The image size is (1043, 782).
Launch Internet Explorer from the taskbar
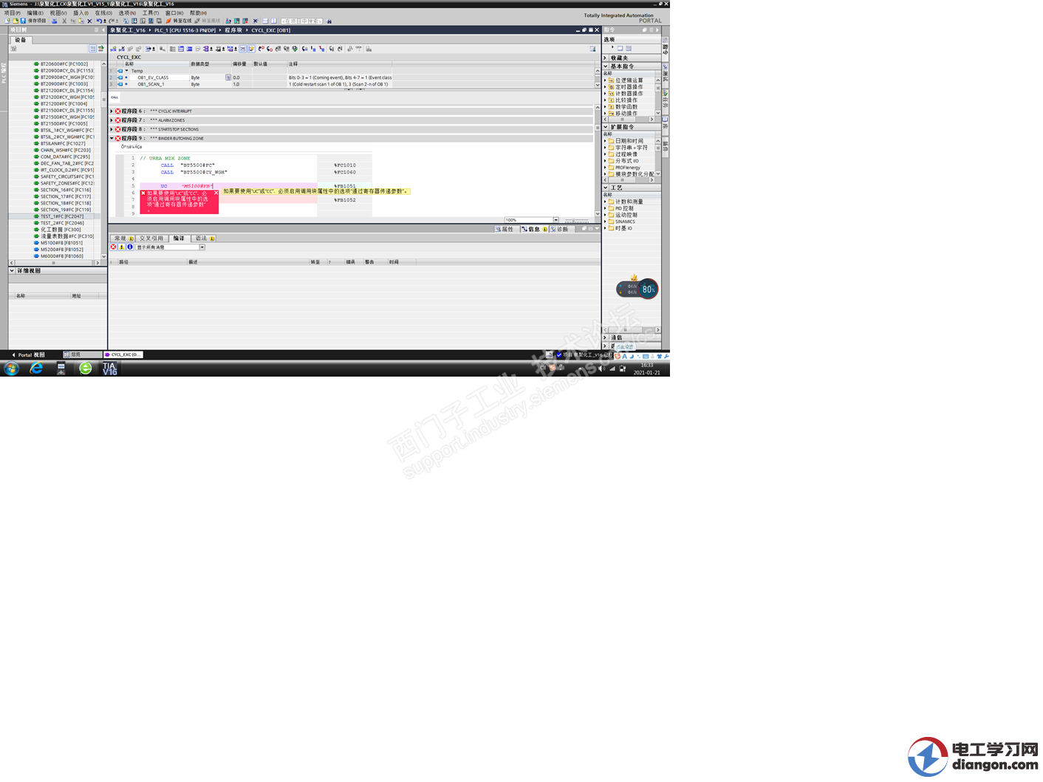coord(35,368)
